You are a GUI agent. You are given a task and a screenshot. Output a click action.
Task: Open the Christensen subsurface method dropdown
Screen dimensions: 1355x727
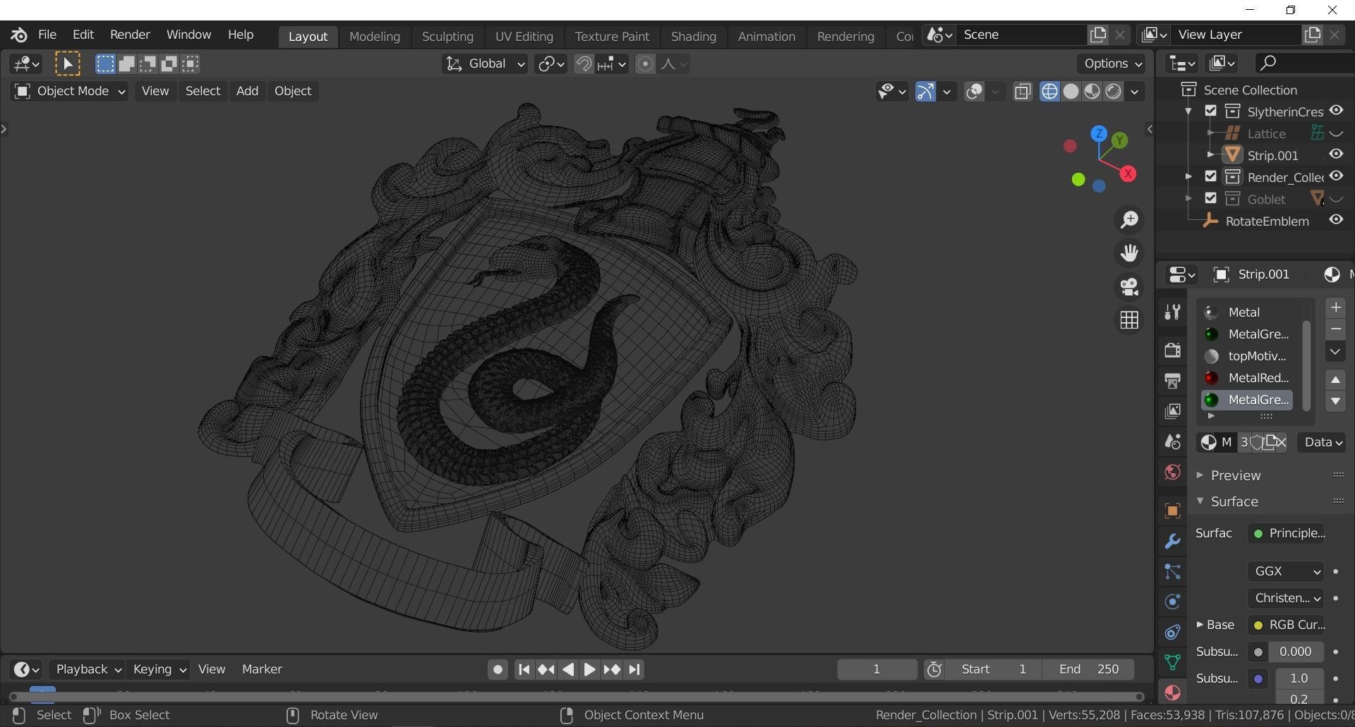coord(1285,598)
